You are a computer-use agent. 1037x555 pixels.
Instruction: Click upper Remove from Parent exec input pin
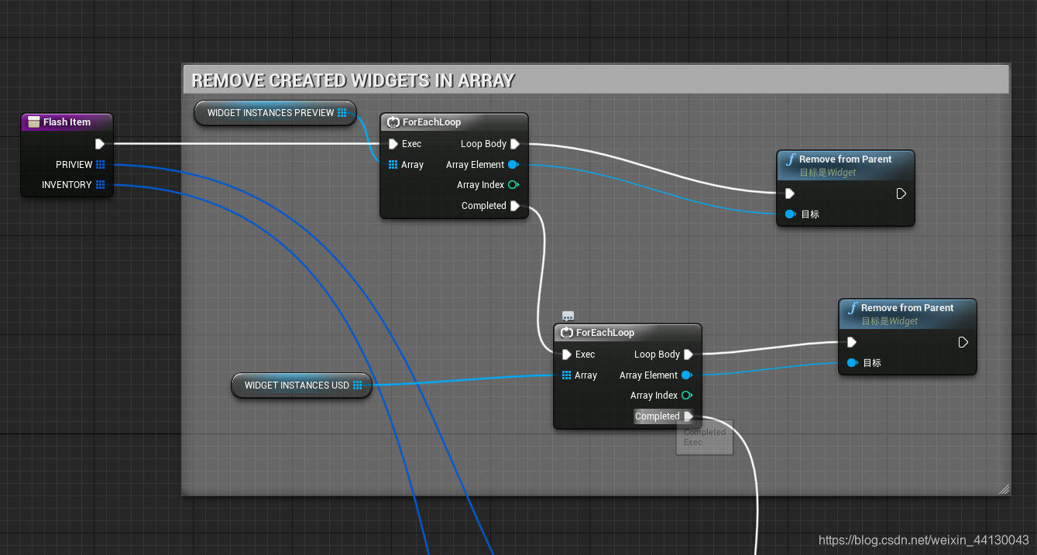pos(790,194)
